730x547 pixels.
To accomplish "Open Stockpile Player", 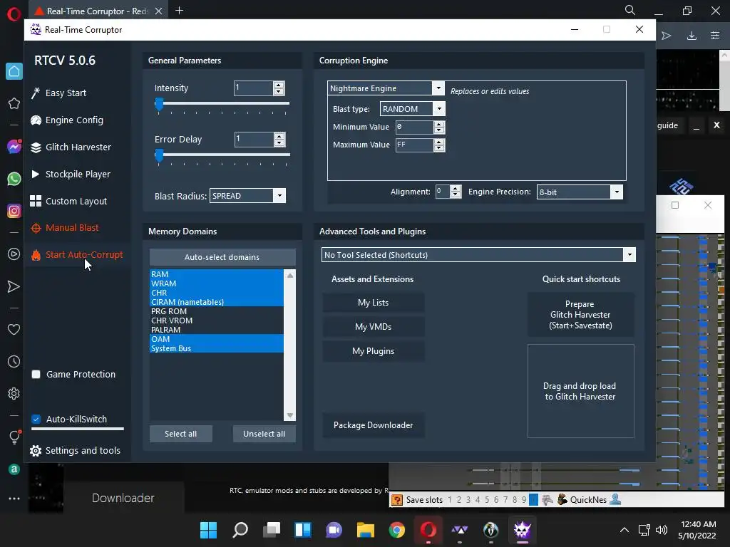I will 78,174.
